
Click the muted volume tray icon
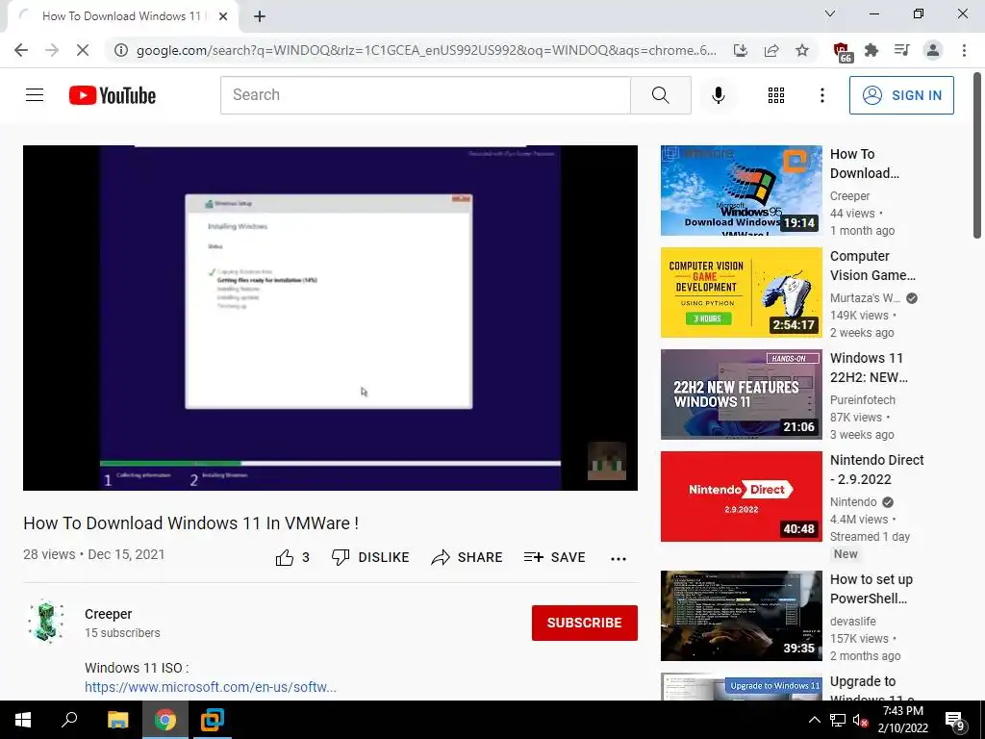[x=860, y=720]
